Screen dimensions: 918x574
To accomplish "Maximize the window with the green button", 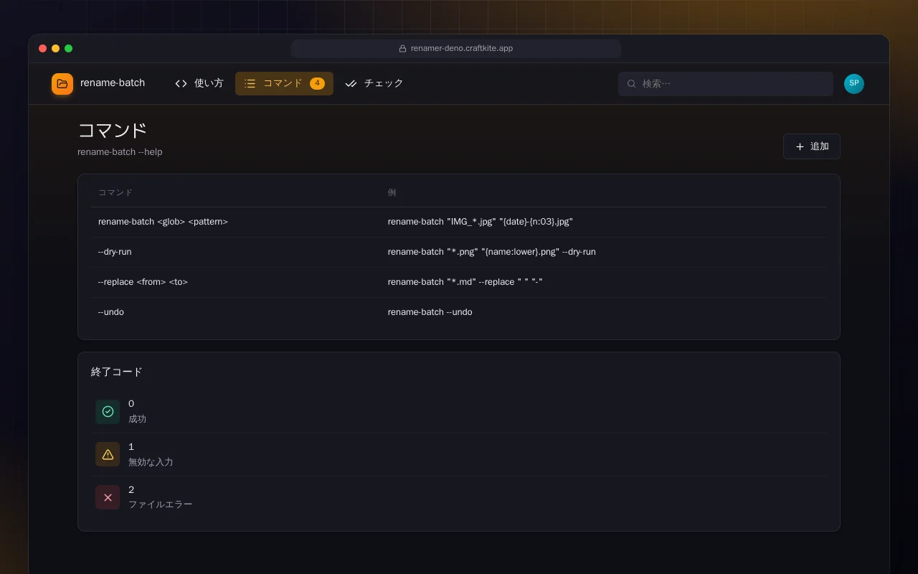I will tap(69, 49).
